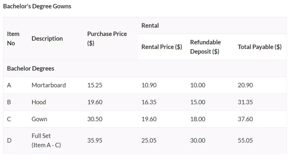Viewport: 291px width, 160px height.
Task: Click the Description column header
Action: [x=47, y=38]
